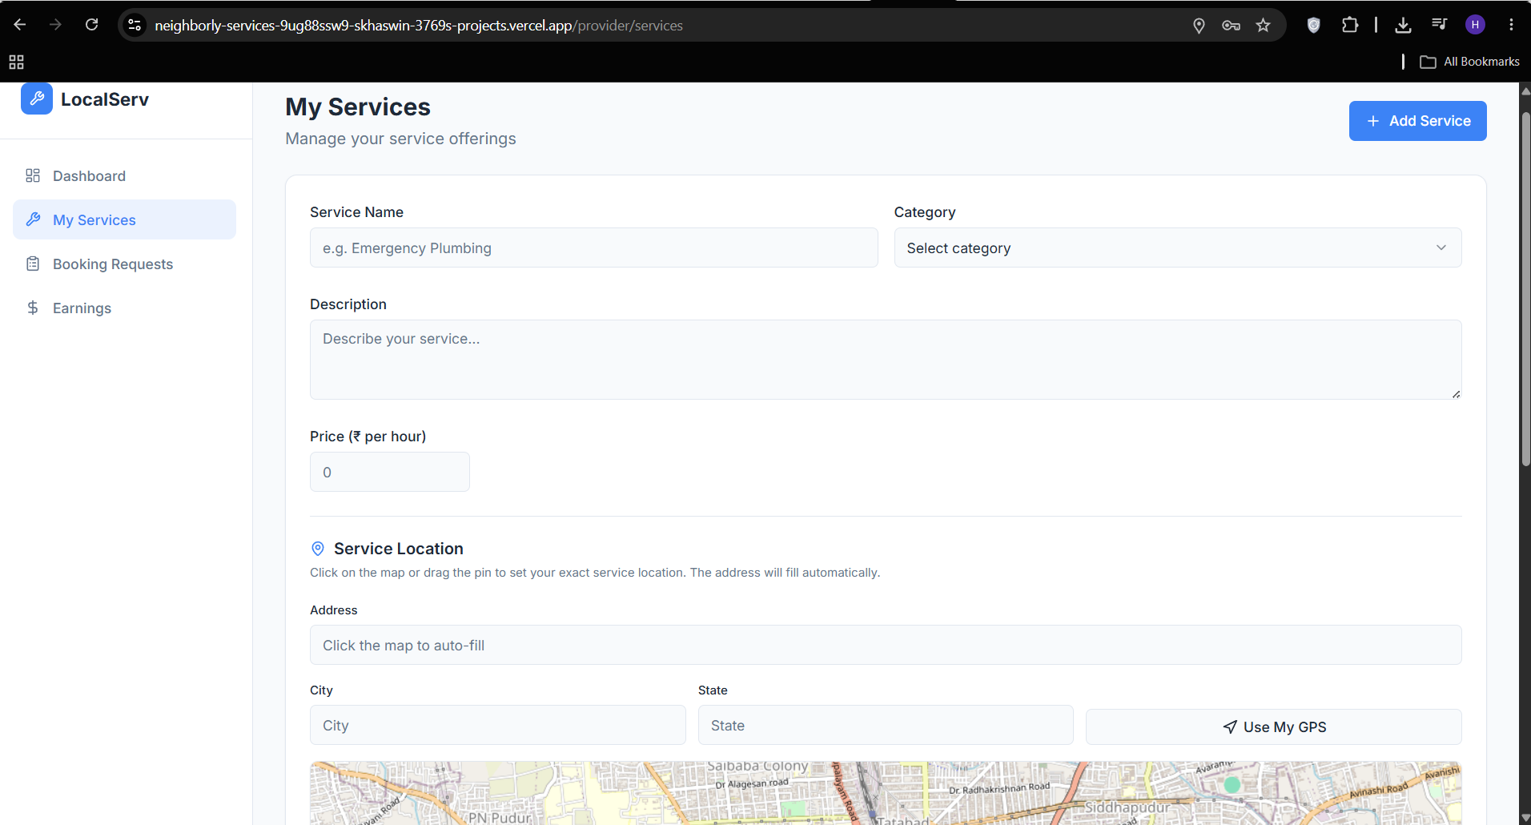This screenshot has height=825, width=1531.
Task: Click the page vertical scrollbar thumb
Action: point(1525,288)
